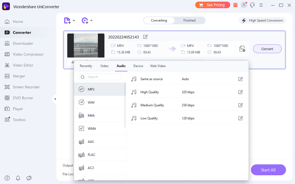
Task: Edit the High Quality 320 kbps preset
Action: tap(240, 92)
